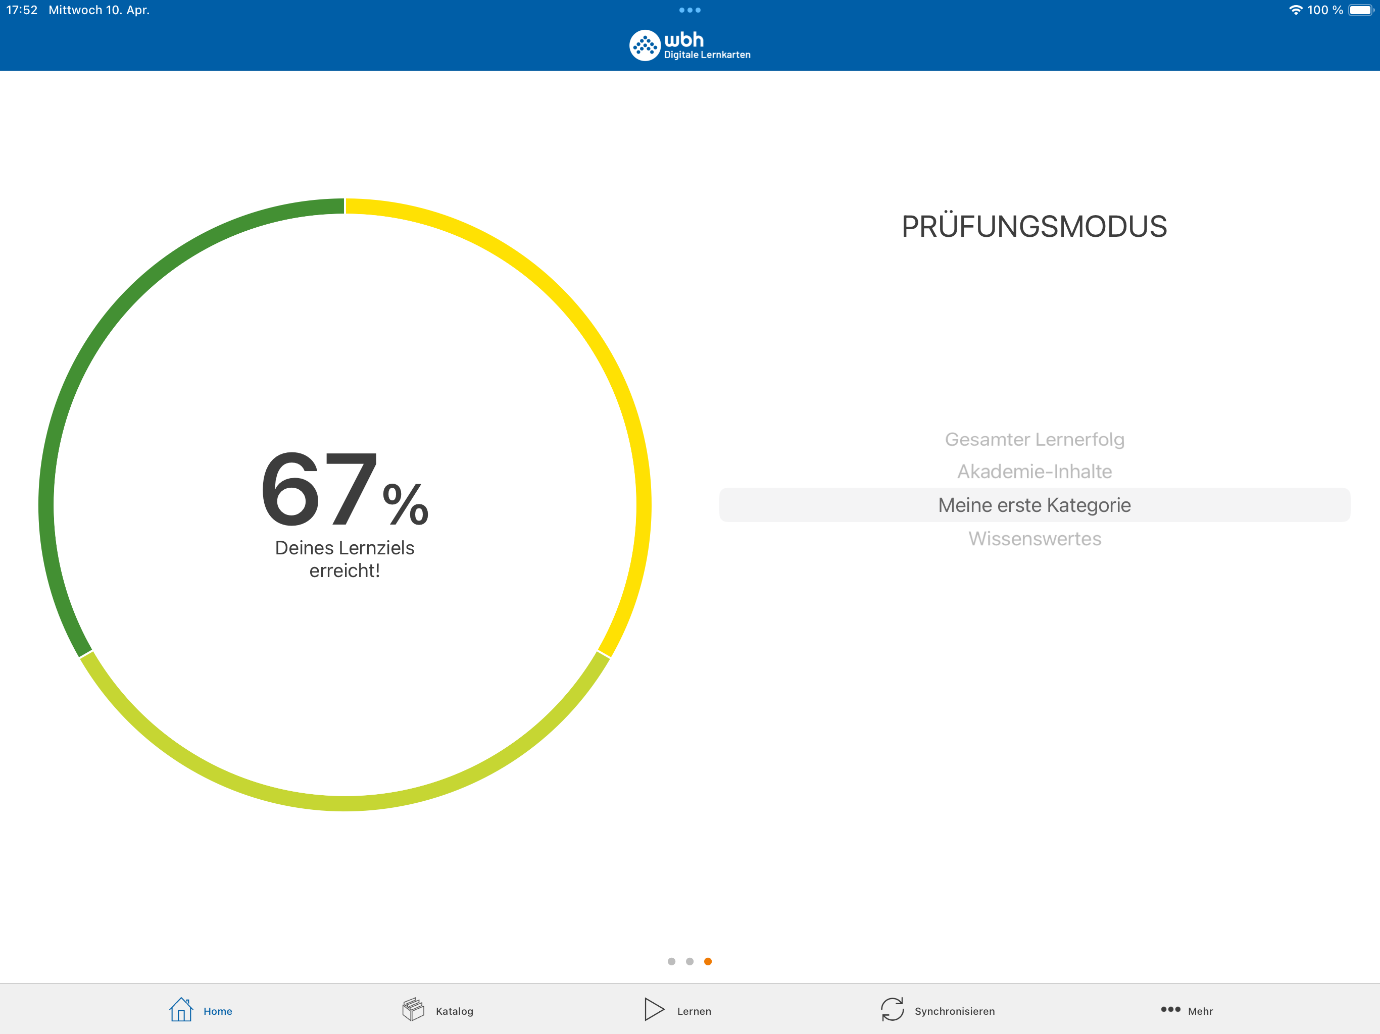The image size is (1380, 1034).
Task: Tap the three-dot multitasking handle at top
Action: [689, 10]
